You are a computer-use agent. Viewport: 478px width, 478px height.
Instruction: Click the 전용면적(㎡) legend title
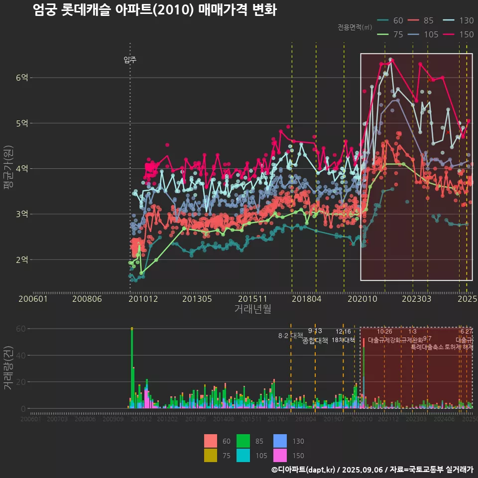point(355,27)
